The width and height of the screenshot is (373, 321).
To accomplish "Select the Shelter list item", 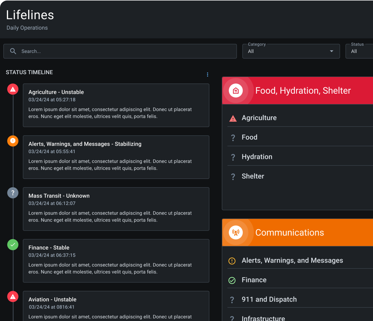I will 253,176.
